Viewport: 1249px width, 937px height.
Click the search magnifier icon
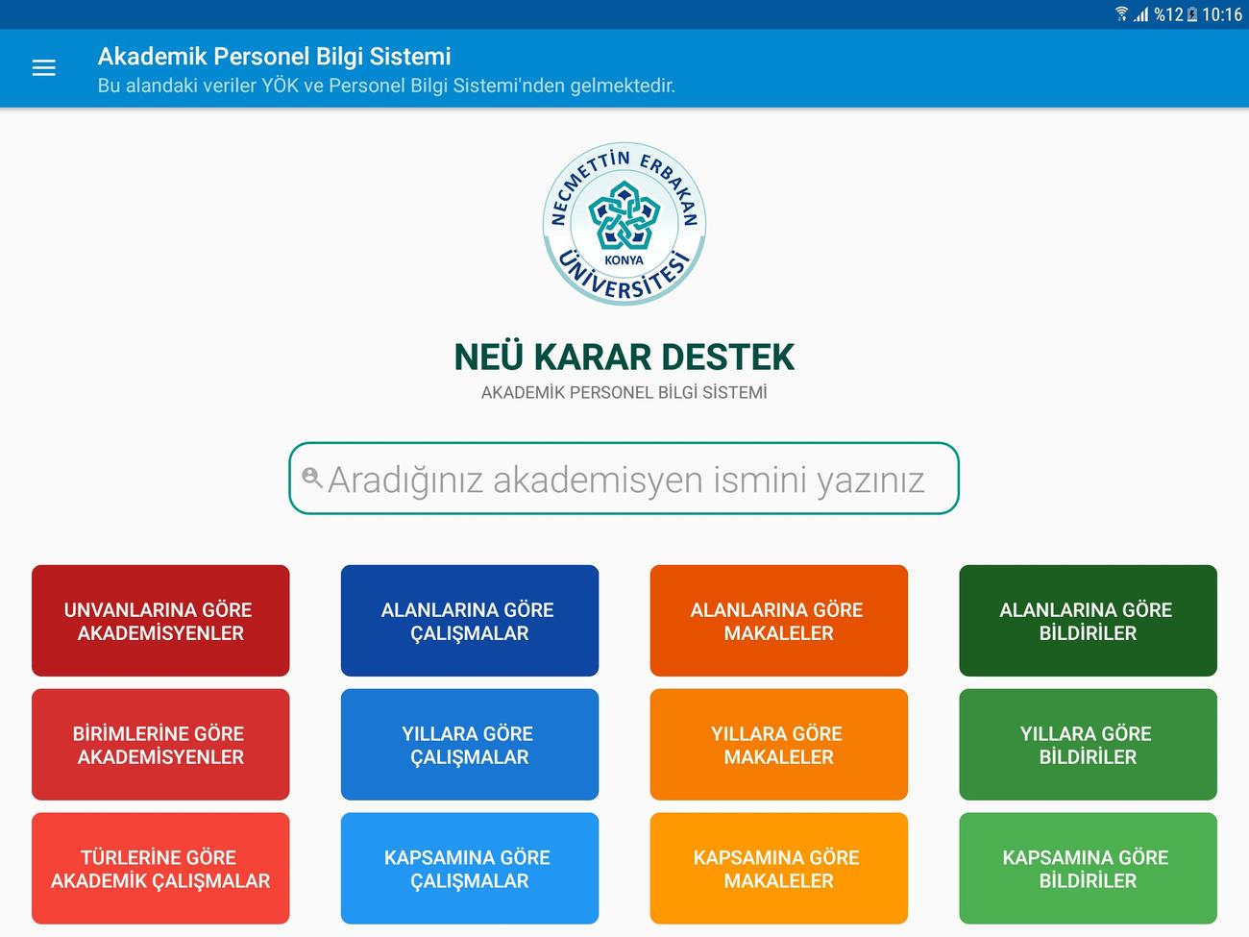[x=311, y=477]
